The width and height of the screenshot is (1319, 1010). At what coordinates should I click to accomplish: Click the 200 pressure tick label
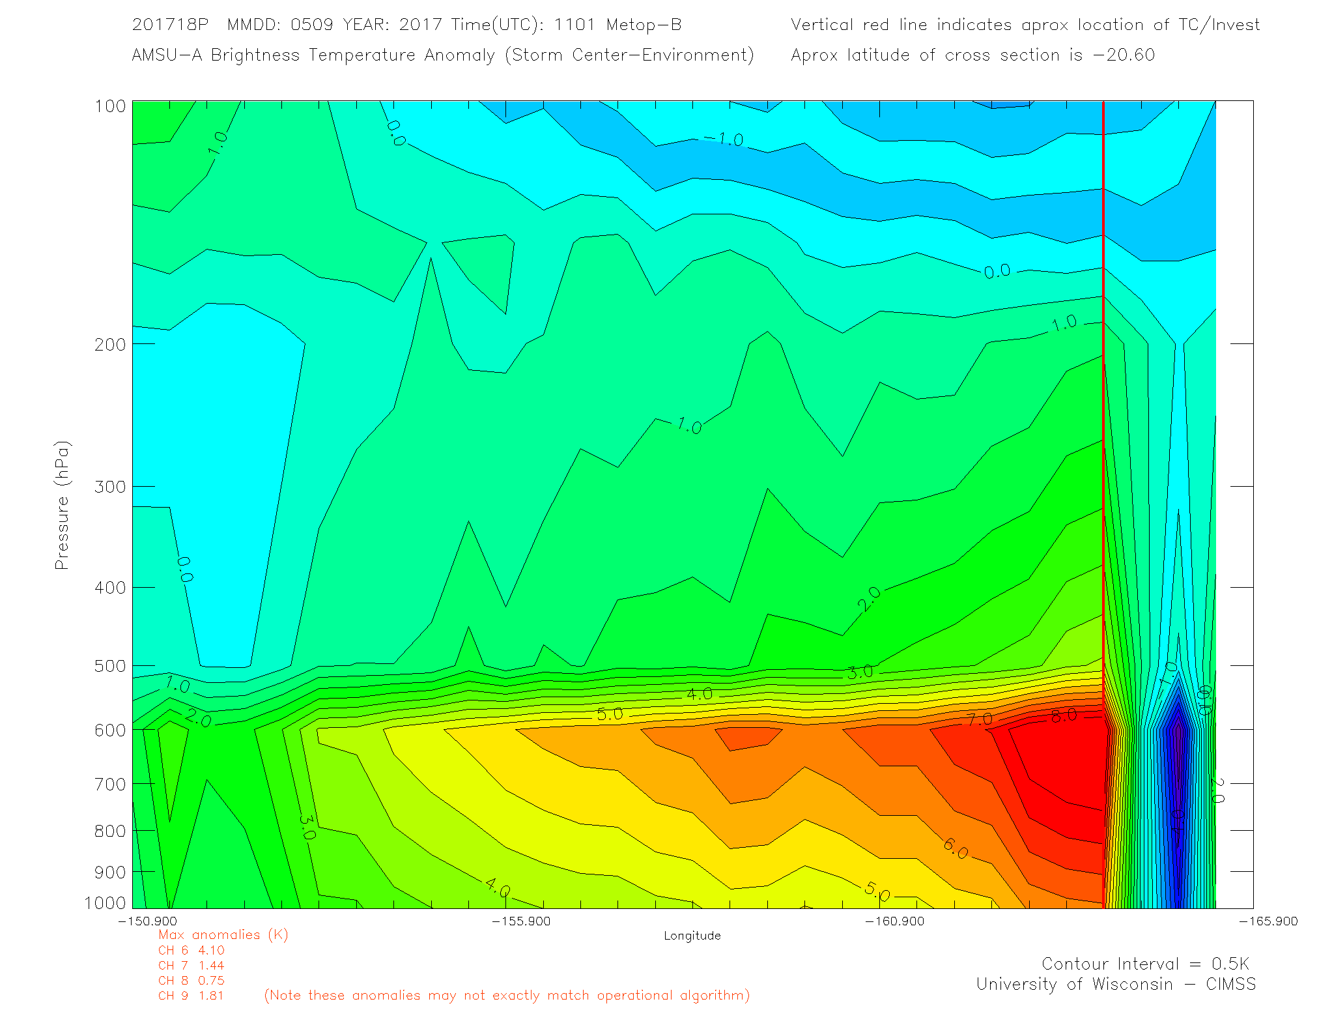(110, 344)
